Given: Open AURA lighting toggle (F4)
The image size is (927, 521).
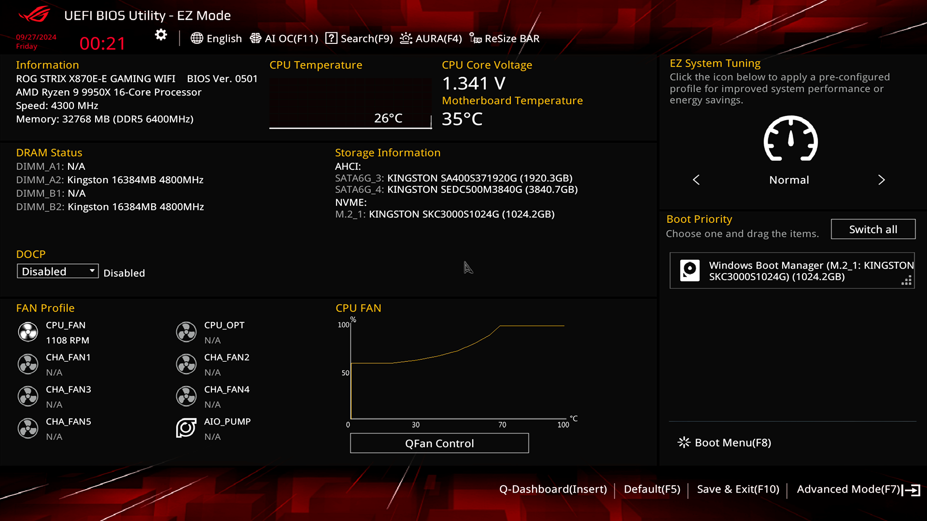Looking at the screenshot, I should [x=431, y=39].
